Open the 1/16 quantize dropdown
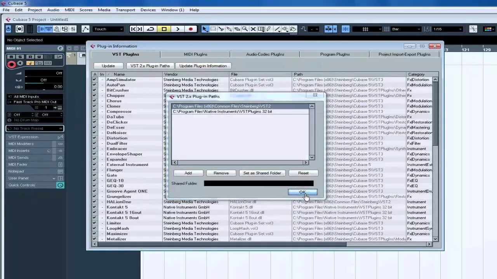 [x=448, y=29]
